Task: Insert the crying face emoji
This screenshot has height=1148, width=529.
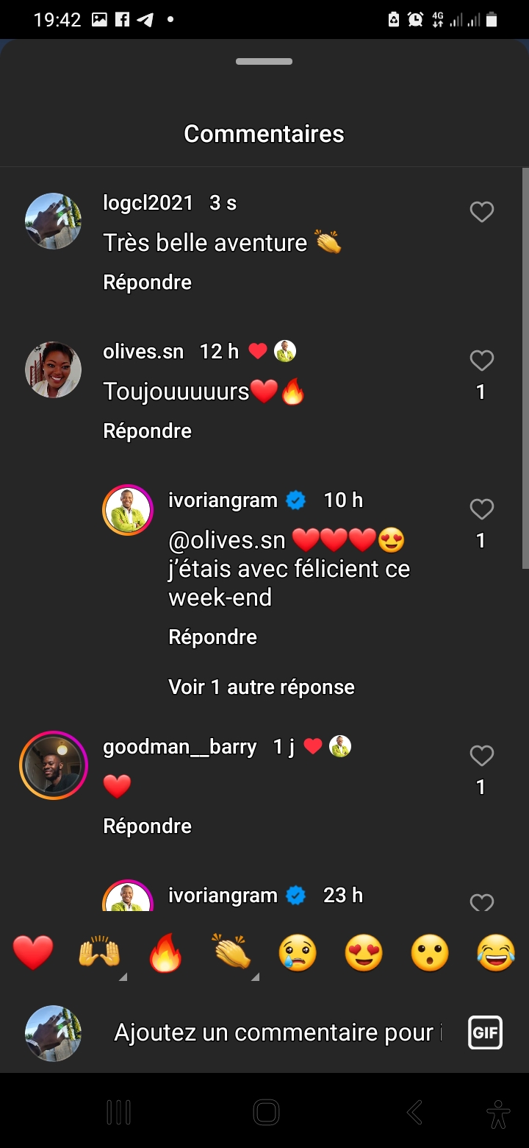Action: point(298,954)
